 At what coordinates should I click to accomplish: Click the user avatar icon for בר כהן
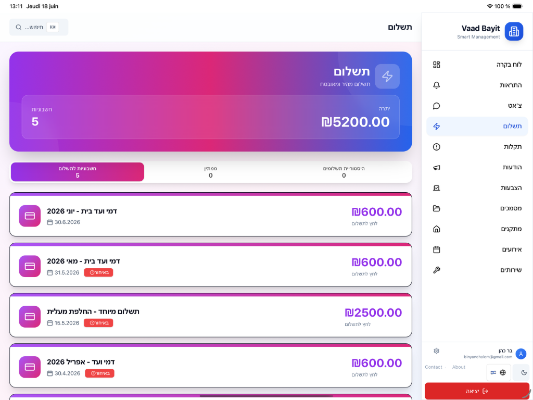point(521,354)
